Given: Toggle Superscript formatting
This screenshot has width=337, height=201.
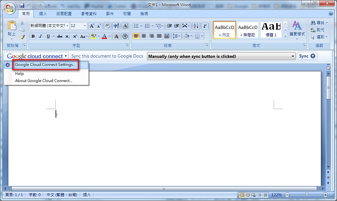Looking at the screenshot, I should point(75,36).
